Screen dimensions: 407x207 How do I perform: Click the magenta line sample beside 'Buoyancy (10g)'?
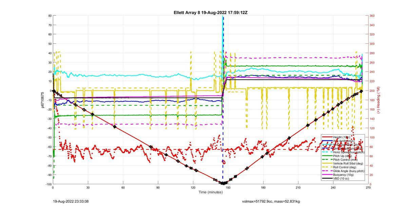[327, 175]
